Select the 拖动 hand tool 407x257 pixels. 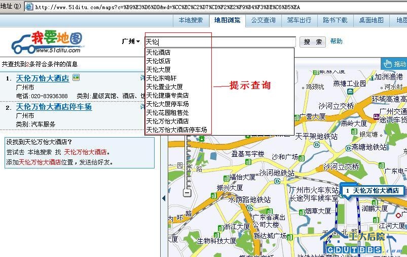[394, 64]
